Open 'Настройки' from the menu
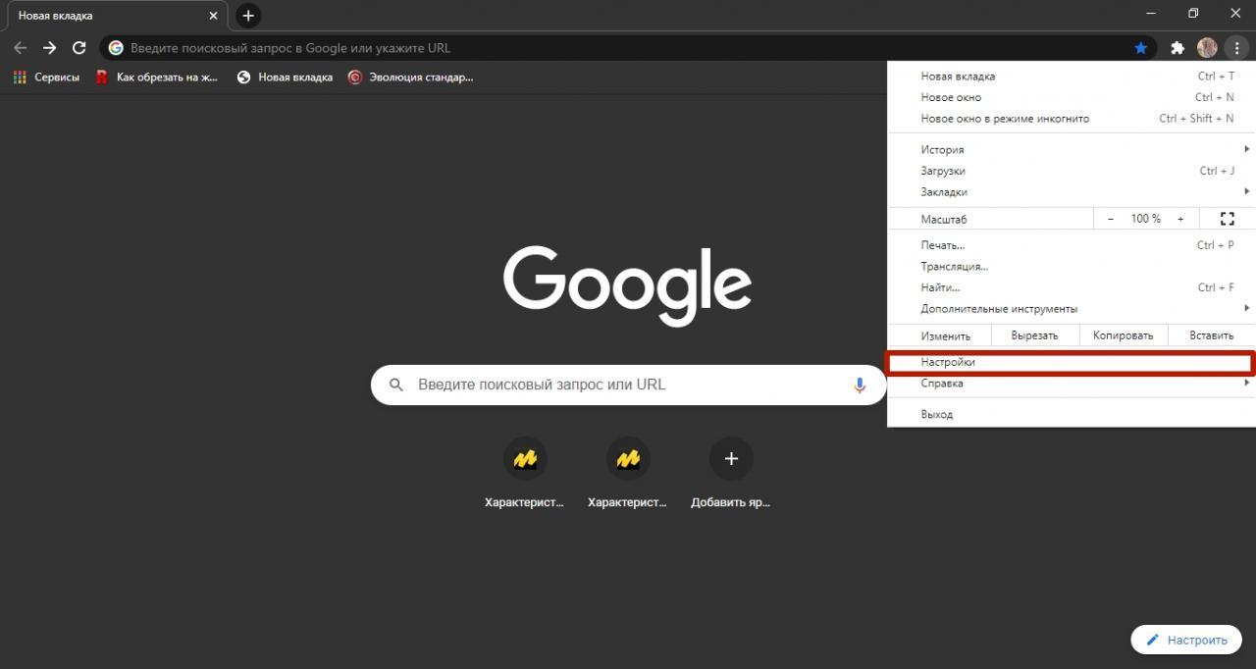The width and height of the screenshot is (1256, 669). point(1071,362)
